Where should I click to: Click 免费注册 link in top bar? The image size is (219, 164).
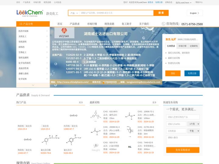pos(159,2)
